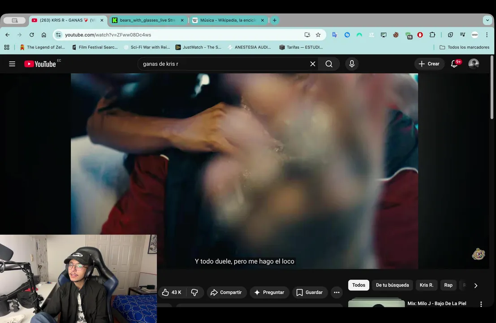Image resolution: width=496 pixels, height=323 pixels.
Task: Open the red stop-hand blocker extension
Action: click(420, 35)
